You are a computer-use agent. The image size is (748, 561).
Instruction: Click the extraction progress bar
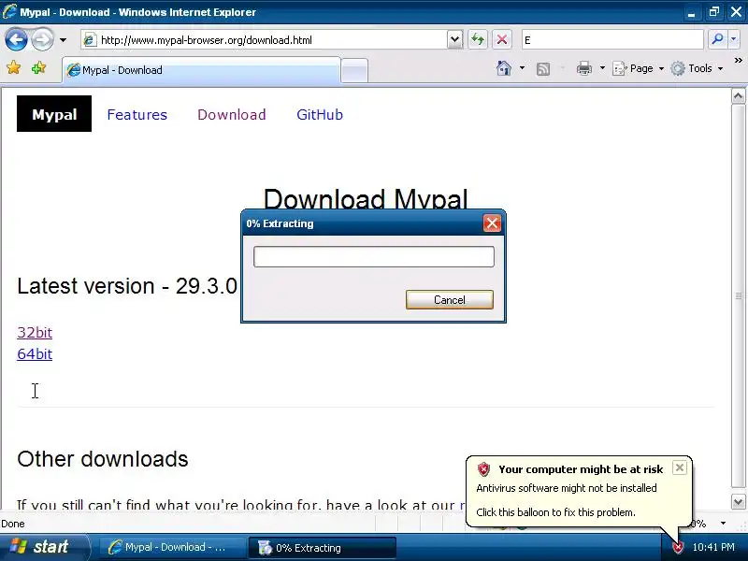(373, 256)
